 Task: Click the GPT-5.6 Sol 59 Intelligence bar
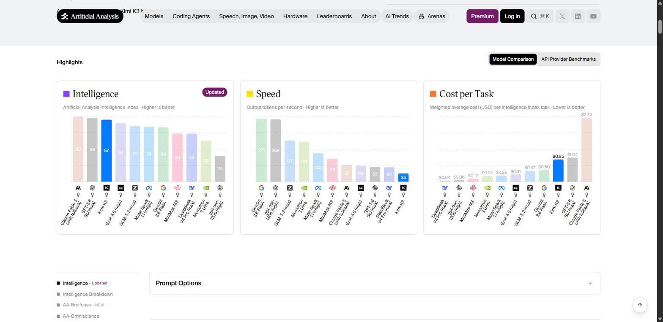click(92, 150)
